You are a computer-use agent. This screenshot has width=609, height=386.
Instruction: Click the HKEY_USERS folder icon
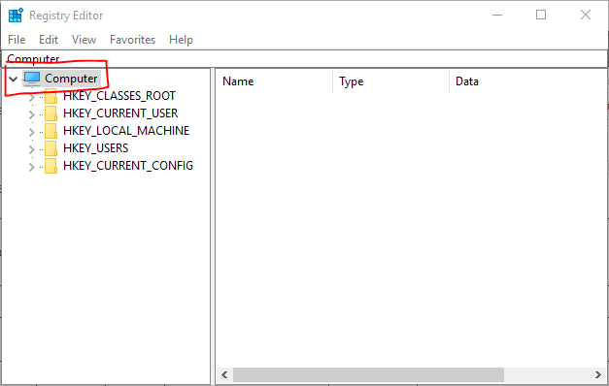51,148
